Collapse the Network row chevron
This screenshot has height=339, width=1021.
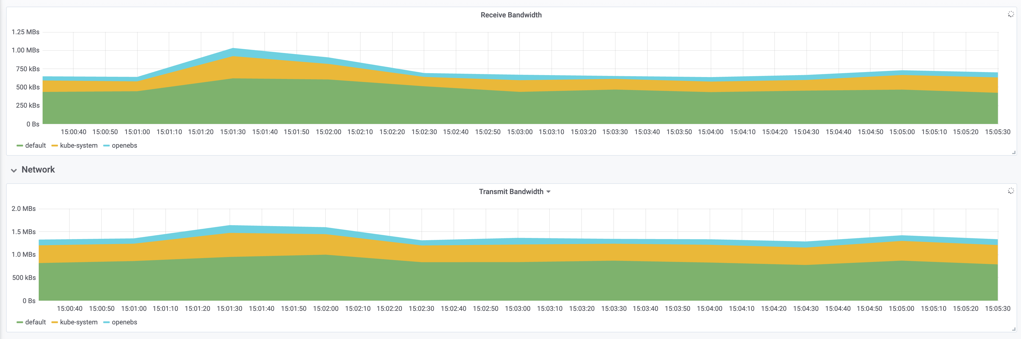coord(14,171)
